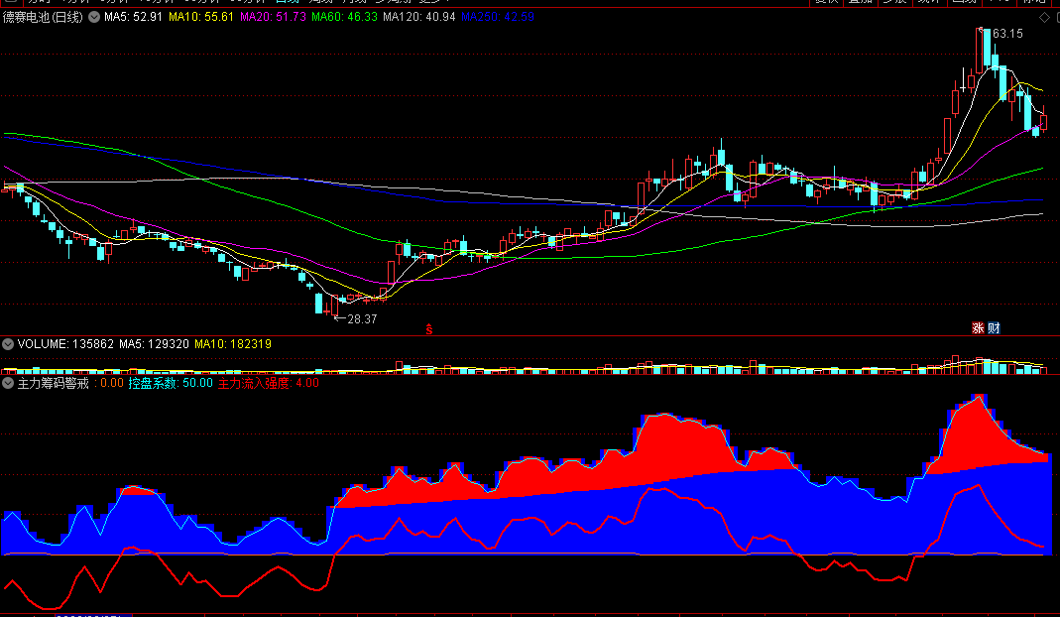The image size is (1060, 617).
Task: Click the 28.37 low price label
Action: coord(362,319)
